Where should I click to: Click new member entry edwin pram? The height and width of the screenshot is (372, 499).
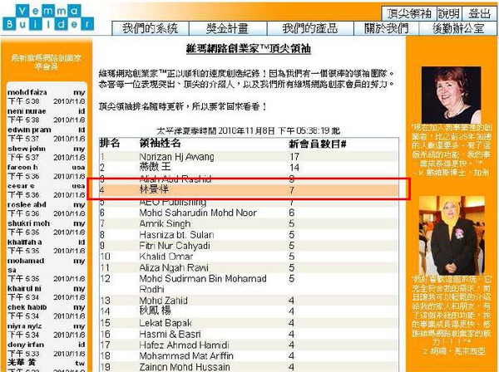29,130
